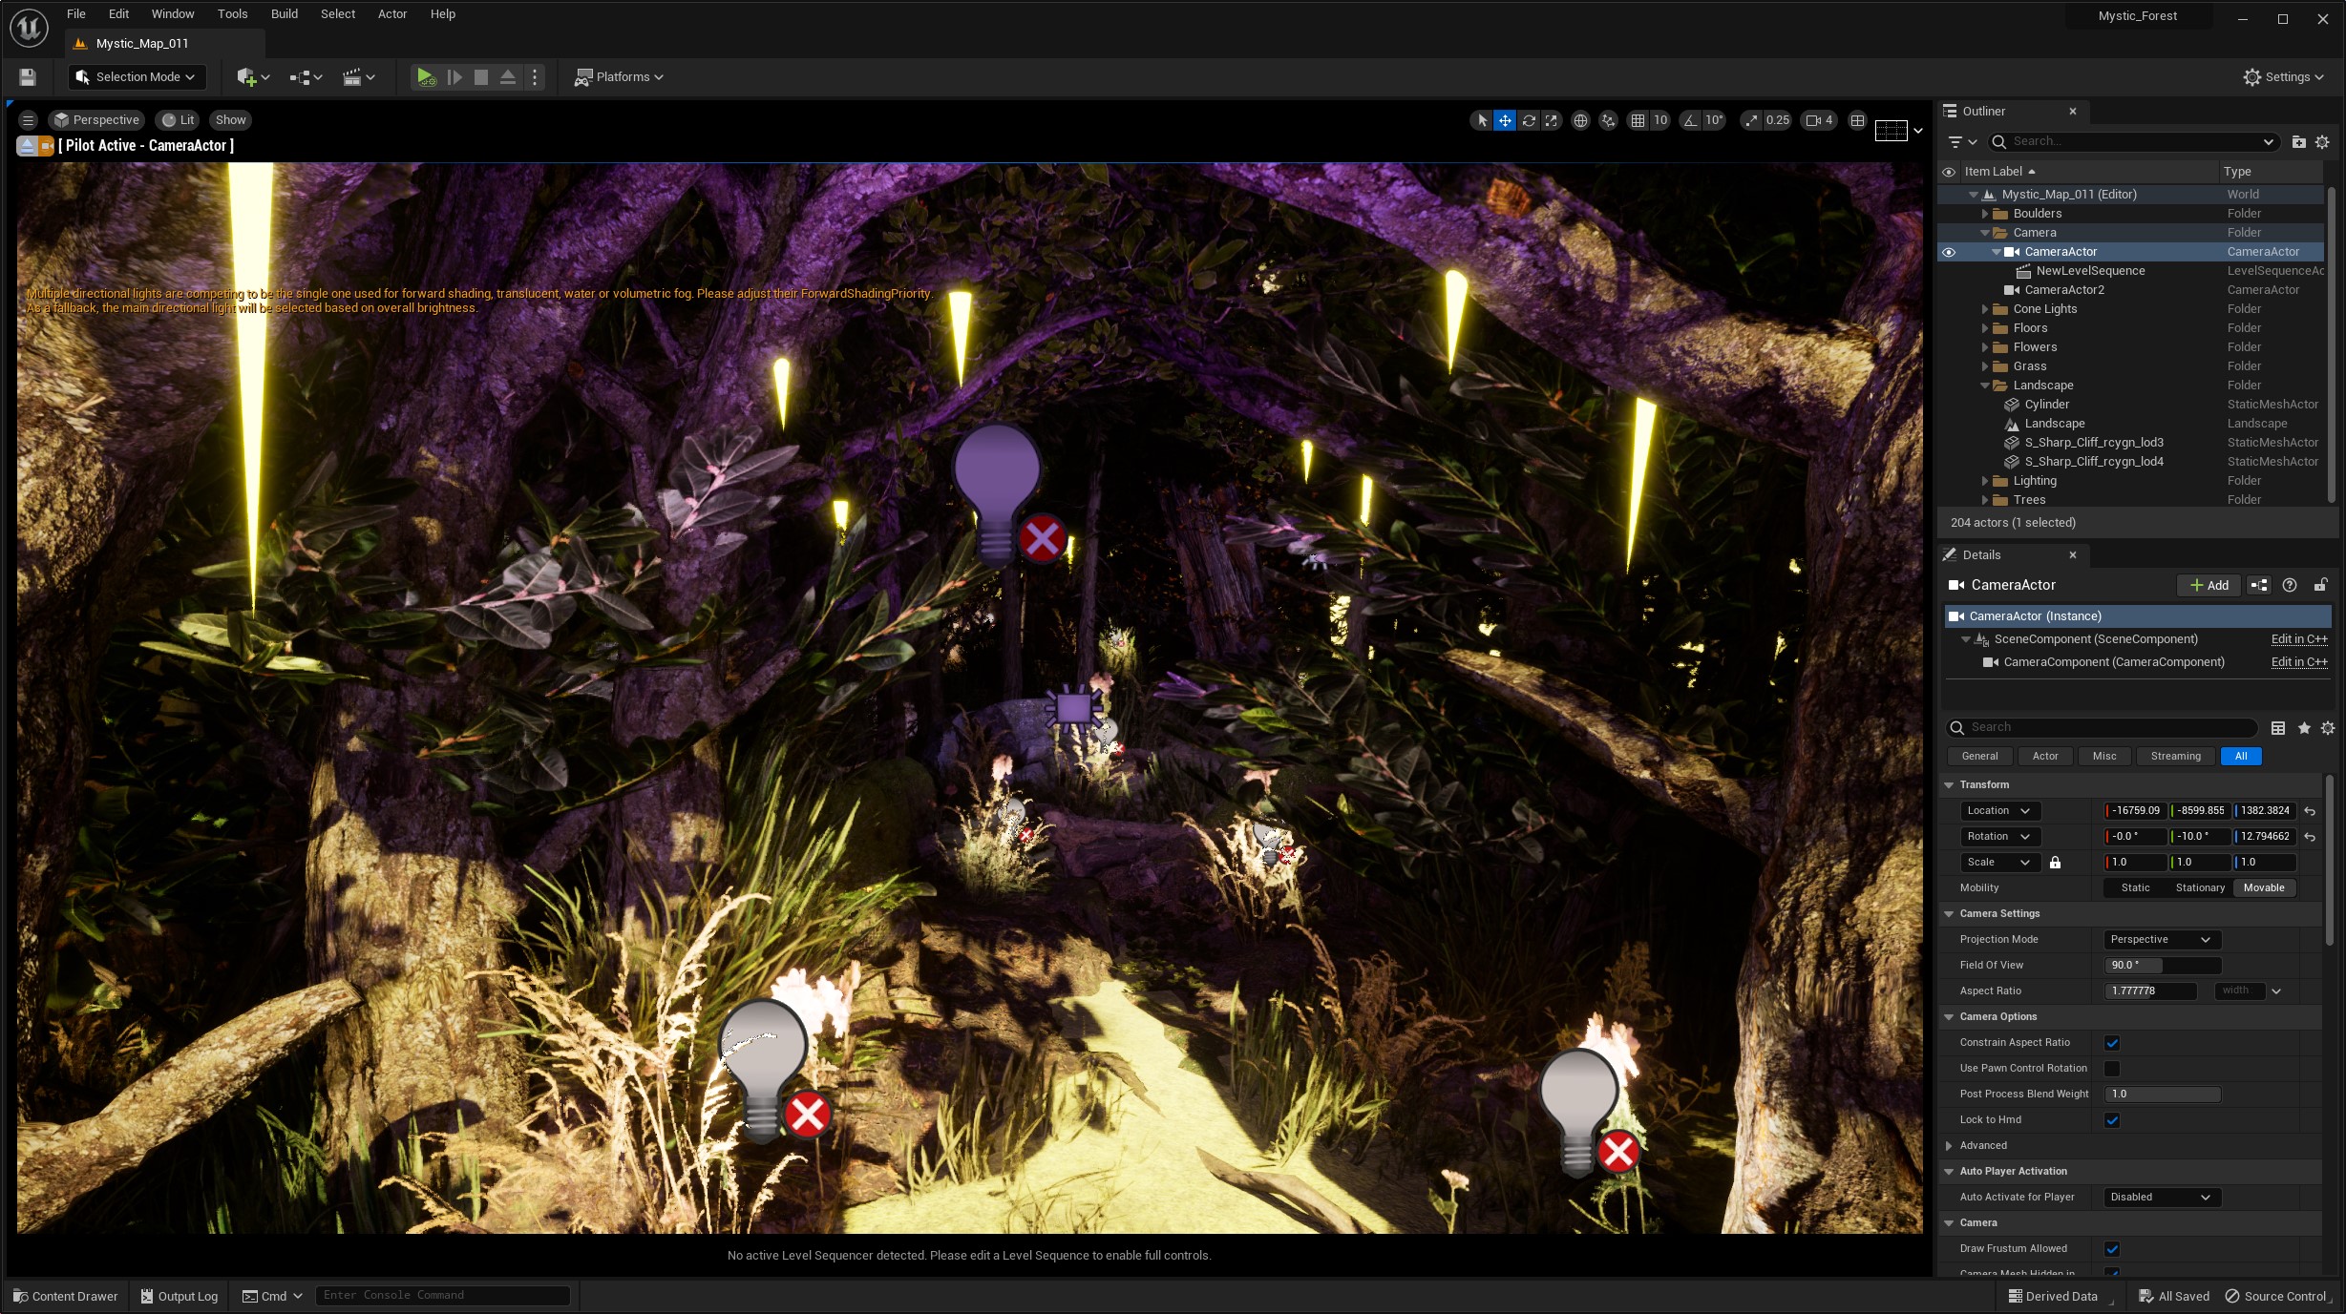Select the rotate transform gizmo tool

(1529, 120)
